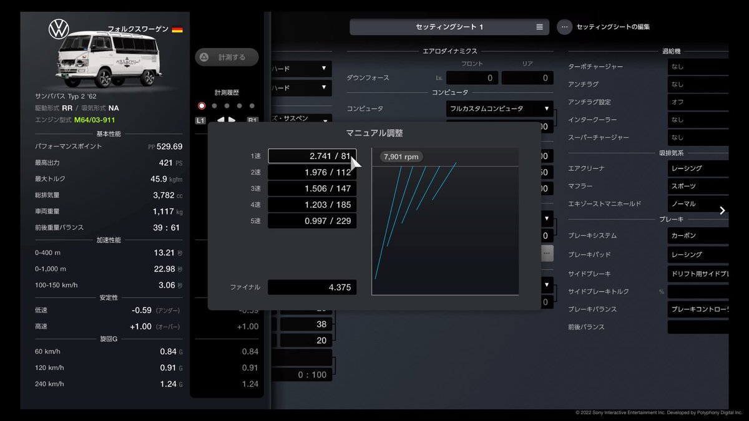Click the R1 shoulder button icon
The image size is (749, 421).
(252, 119)
